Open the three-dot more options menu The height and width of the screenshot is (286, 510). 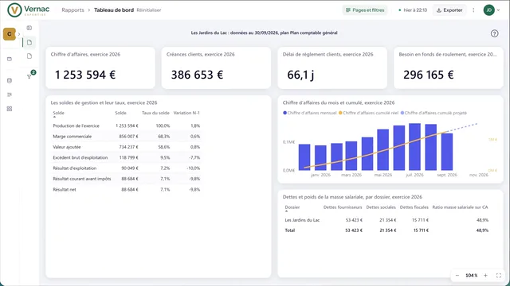pos(473,10)
